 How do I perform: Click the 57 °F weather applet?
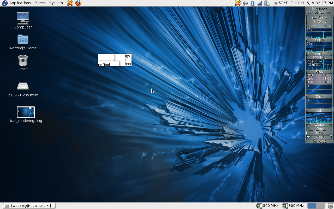(281, 3)
